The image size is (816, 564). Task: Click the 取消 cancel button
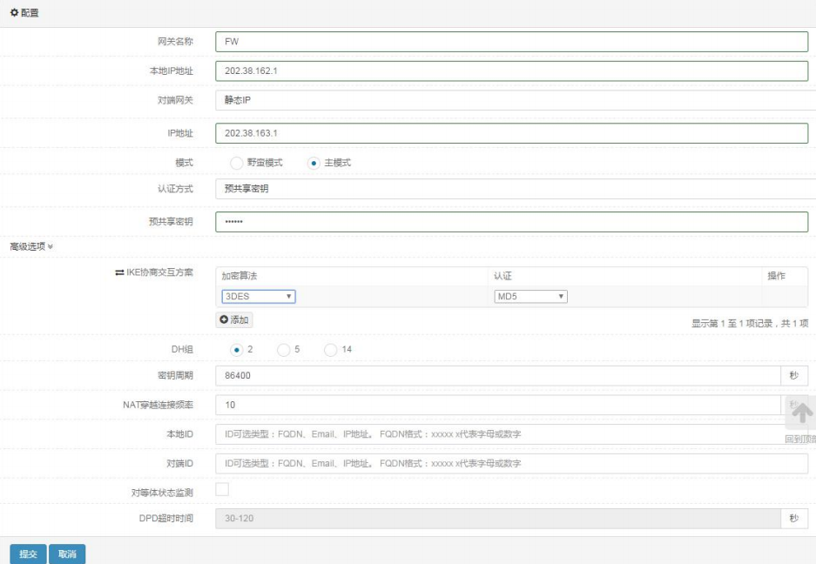tap(67, 554)
